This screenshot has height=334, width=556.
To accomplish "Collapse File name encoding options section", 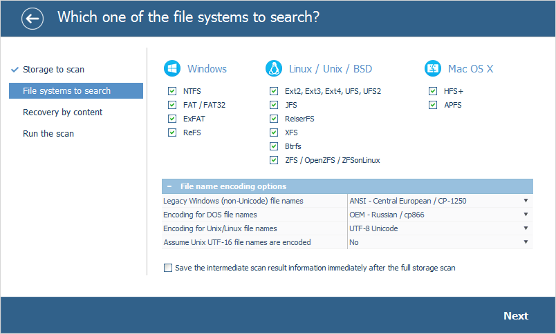I will click(x=169, y=186).
